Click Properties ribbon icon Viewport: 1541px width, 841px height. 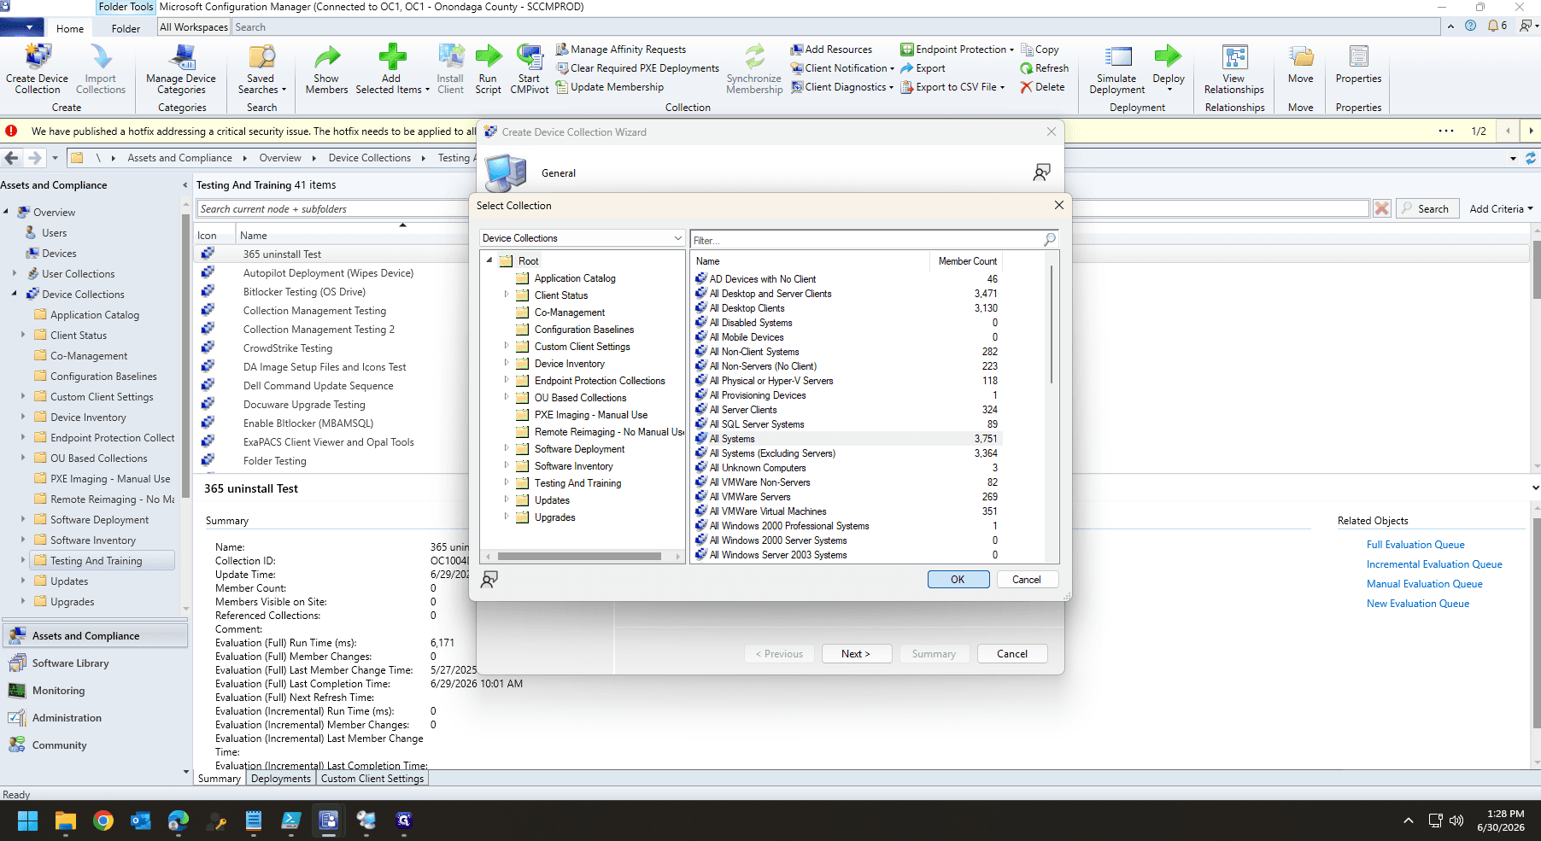click(x=1358, y=65)
